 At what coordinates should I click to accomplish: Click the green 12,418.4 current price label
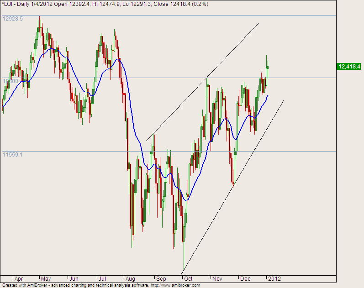pos(349,67)
